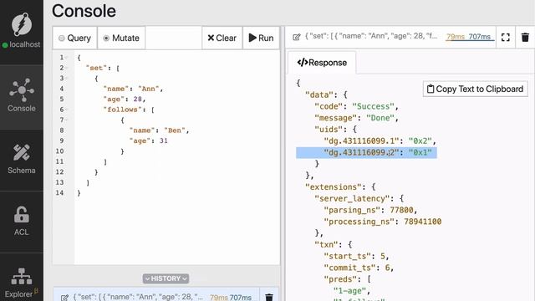Click the "start_ts": 5 line
The image size is (535, 301).
pos(356,257)
